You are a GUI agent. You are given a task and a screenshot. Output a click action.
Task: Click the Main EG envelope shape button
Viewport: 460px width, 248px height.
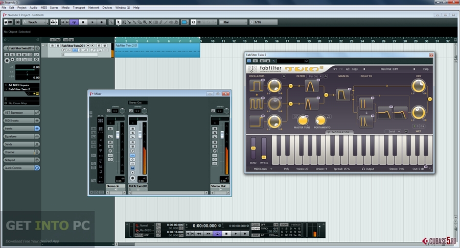(342, 95)
